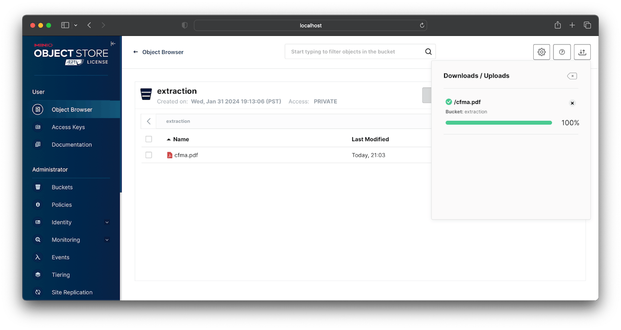The width and height of the screenshot is (621, 330).
Task: Click the Object Browser back link
Action: pos(158,52)
